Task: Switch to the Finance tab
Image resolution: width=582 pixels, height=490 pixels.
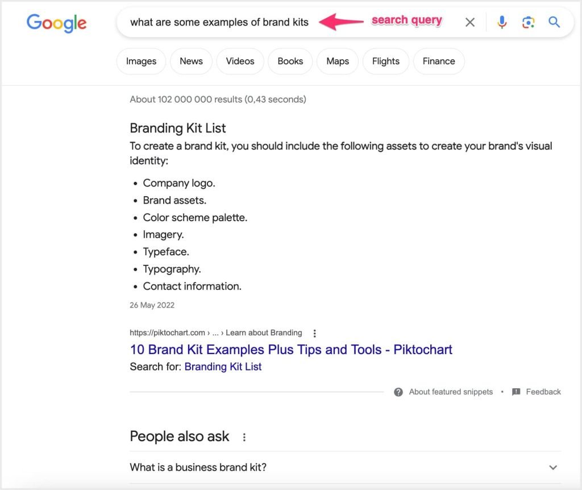Action: [x=438, y=61]
